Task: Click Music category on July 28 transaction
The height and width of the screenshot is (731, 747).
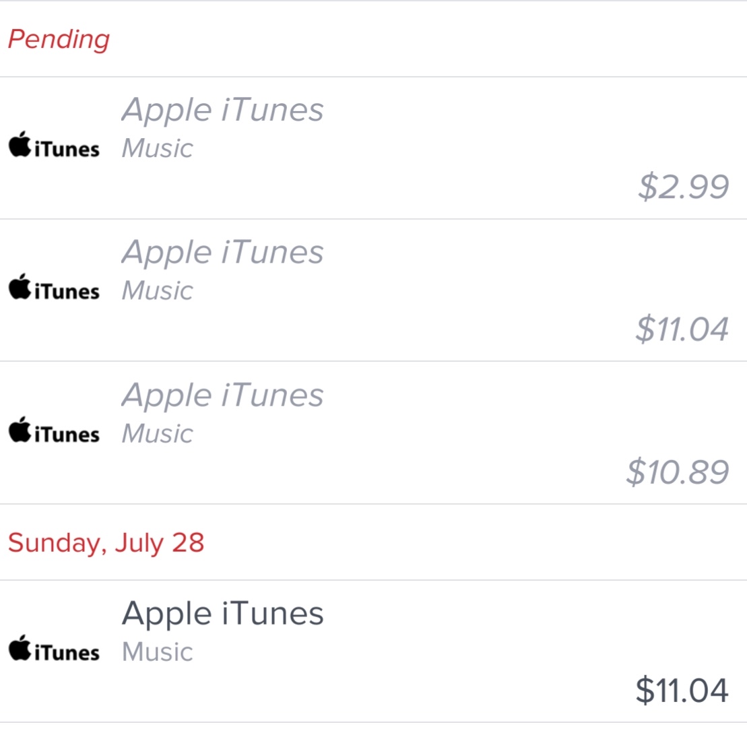Action: tap(157, 651)
